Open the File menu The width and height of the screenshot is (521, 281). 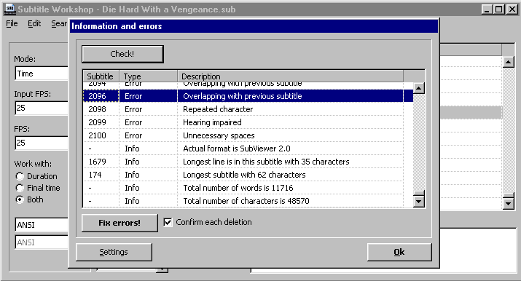[12, 23]
